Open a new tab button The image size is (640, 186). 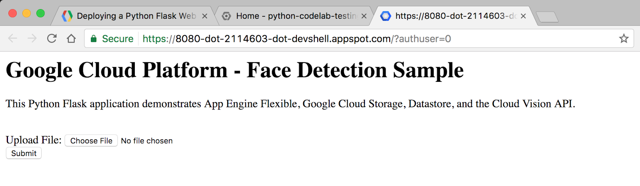(x=547, y=17)
